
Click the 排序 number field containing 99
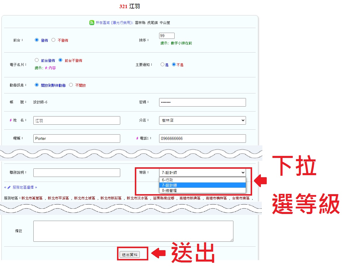tap(167, 36)
